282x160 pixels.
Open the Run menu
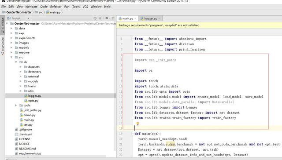click(67, 7)
